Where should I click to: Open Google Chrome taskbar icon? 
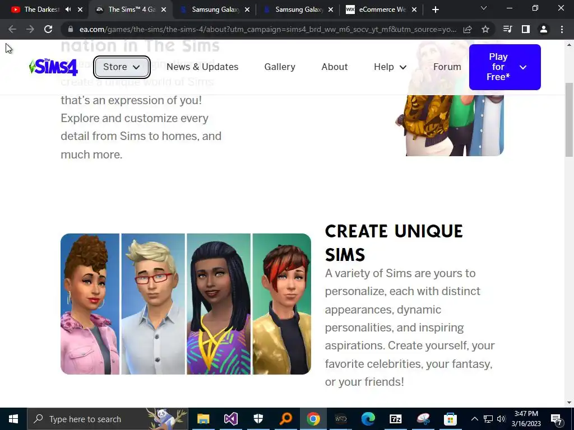coord(313,419)
